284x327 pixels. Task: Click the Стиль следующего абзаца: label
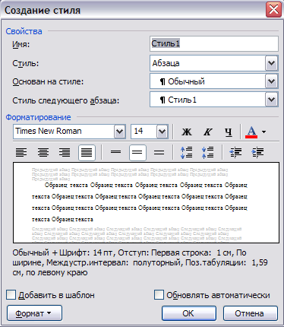click(65, 100)
